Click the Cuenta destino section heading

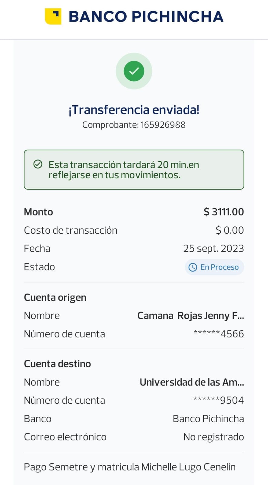coord(58,364)
